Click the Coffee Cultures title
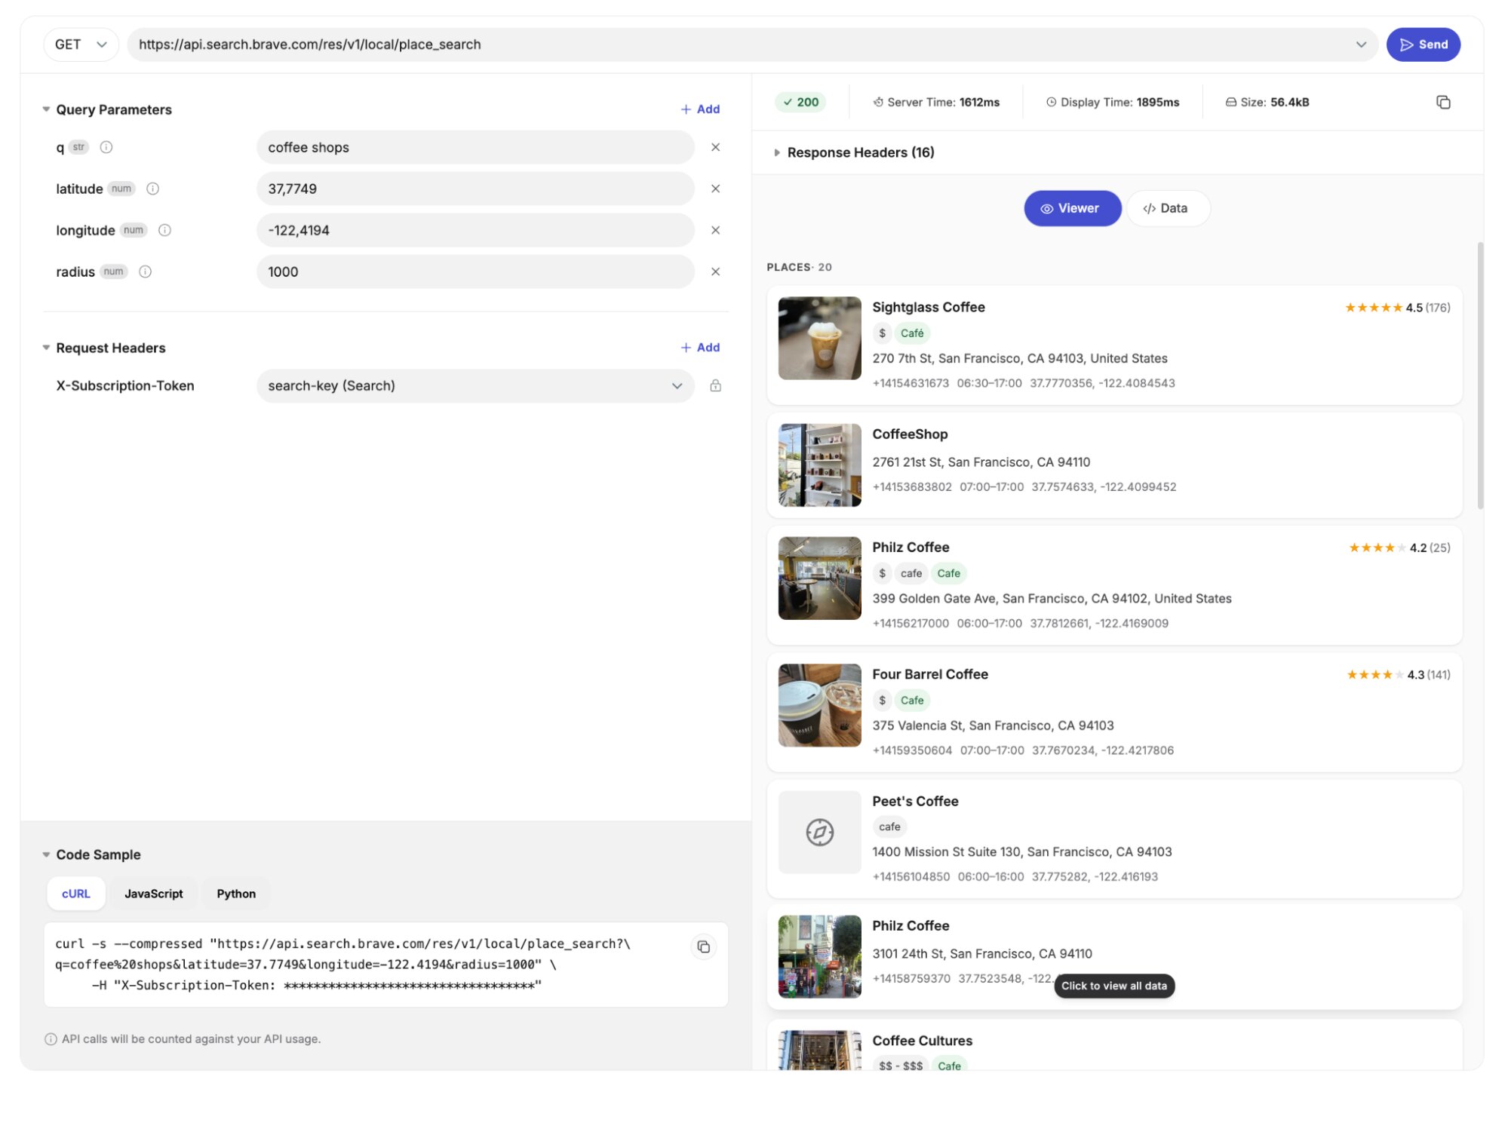This screenshot has height=1132, width=1508. (x=922, y=1041)
